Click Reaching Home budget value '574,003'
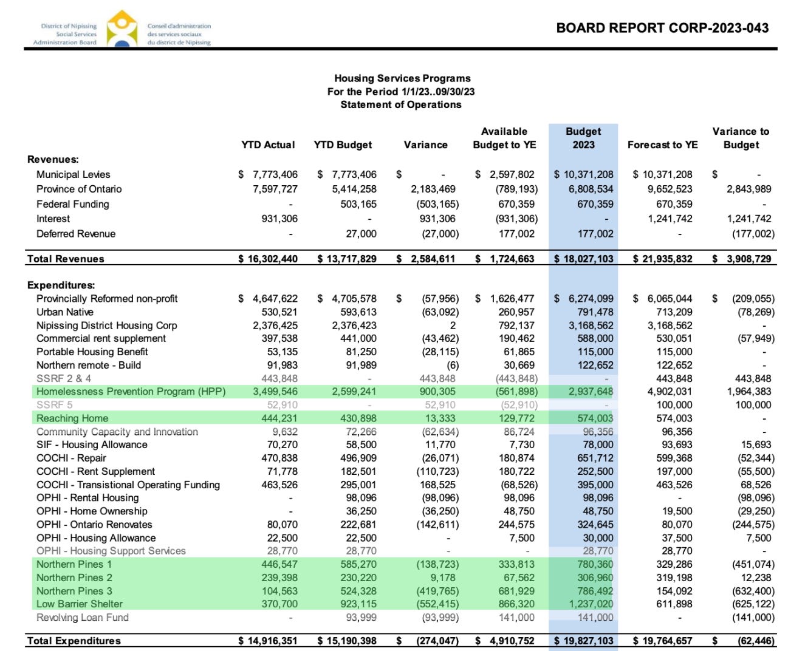Viewport: 802px width, 651px height. click(x=595, y=418)
